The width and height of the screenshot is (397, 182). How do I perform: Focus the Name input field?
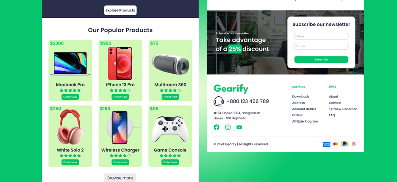coord(321,36)
